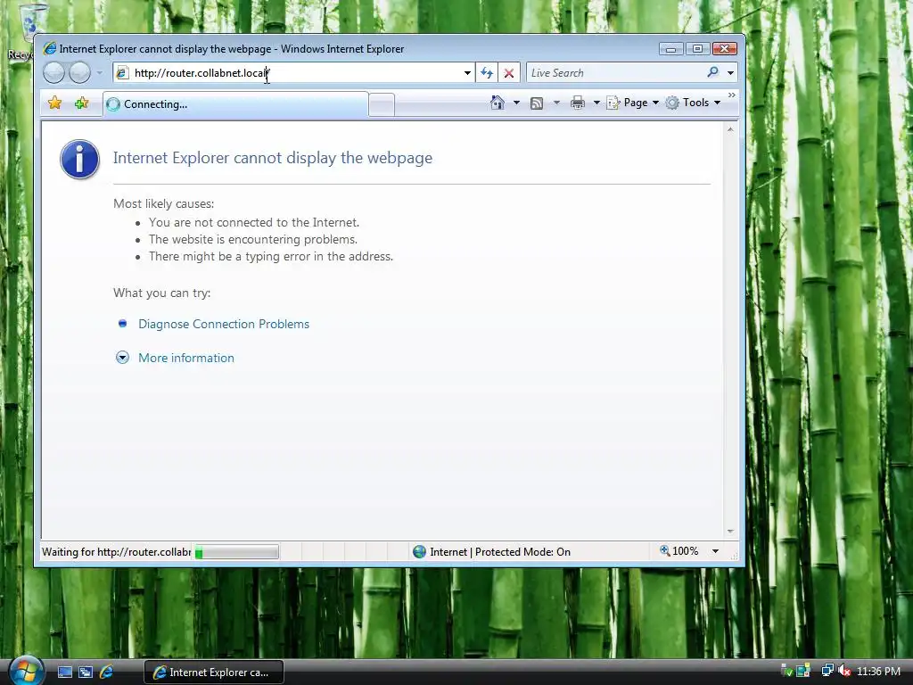
Task: Minimize the Internet Explorer window
Action: (x=670, y=48)
